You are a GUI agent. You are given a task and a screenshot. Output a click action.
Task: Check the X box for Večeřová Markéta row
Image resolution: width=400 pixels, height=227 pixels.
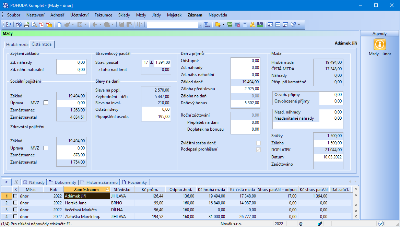15,210
